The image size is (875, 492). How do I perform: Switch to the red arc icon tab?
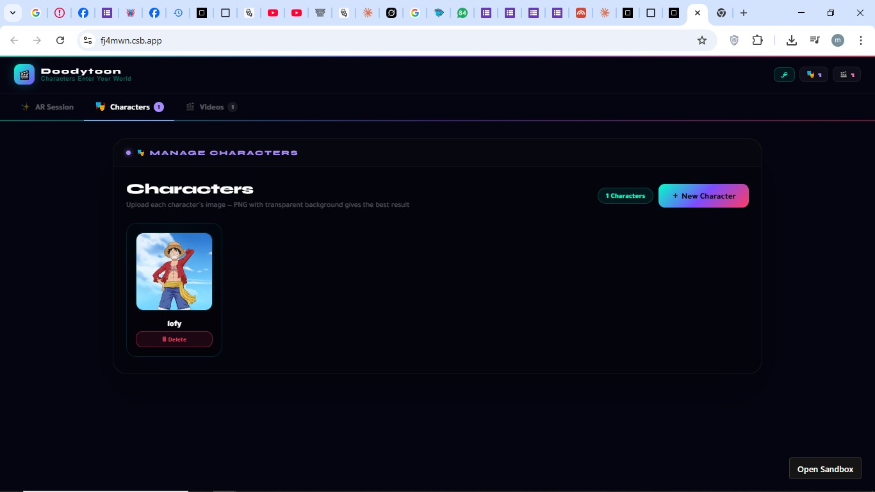pos(581,13)
